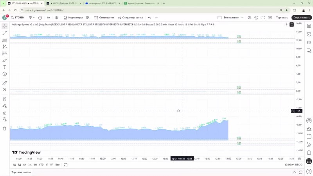The image size is (313, 176).
Task: Open watchlist panel in right sidebar
Action: [x=309, y=26]
